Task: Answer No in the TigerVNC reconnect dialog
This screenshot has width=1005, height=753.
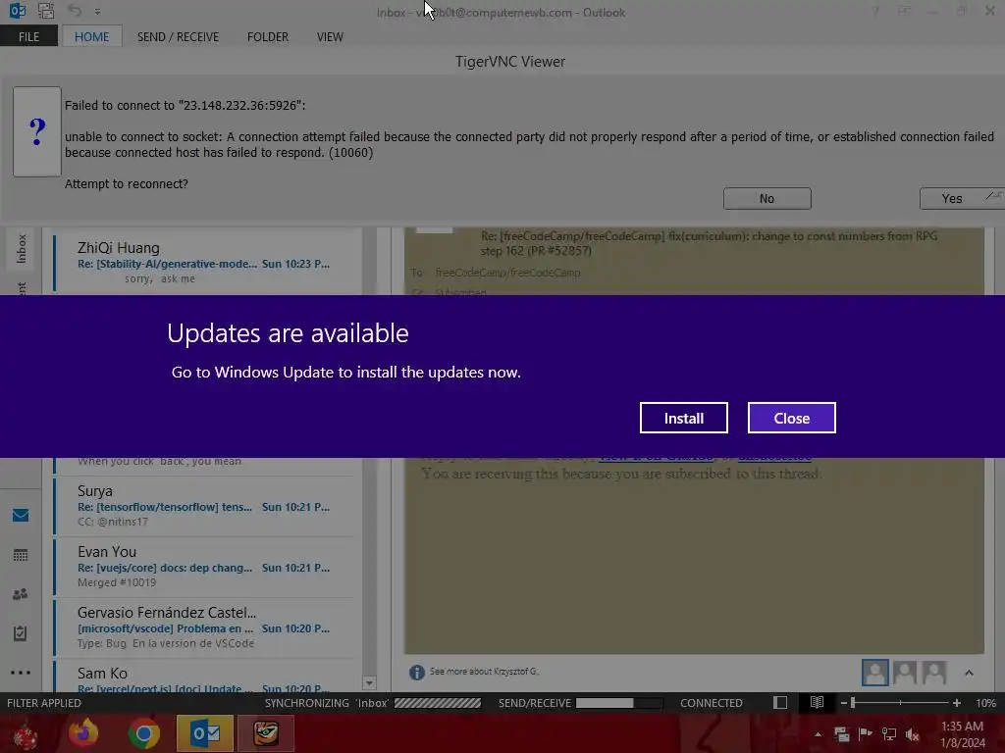Action: point(767,198)
